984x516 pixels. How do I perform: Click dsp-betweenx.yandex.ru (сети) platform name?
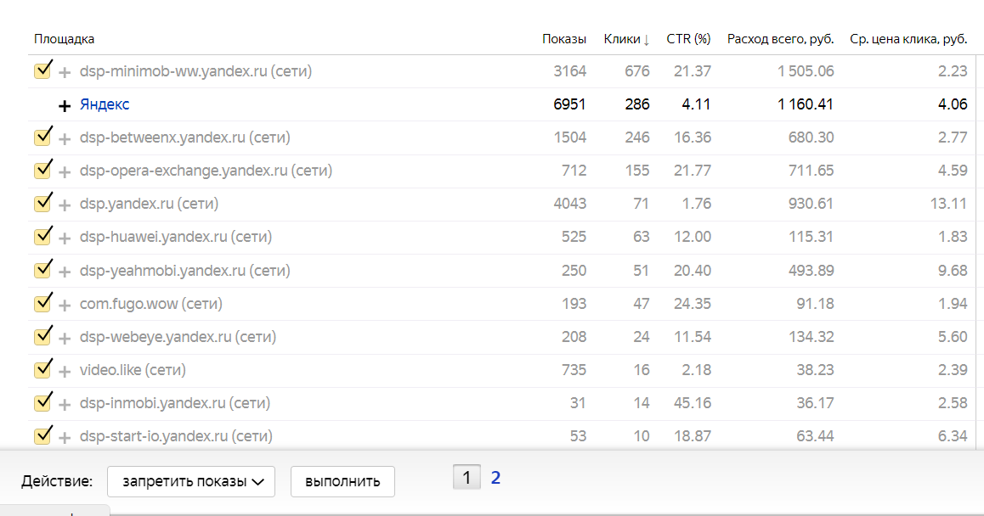click(x=185, y=137)
